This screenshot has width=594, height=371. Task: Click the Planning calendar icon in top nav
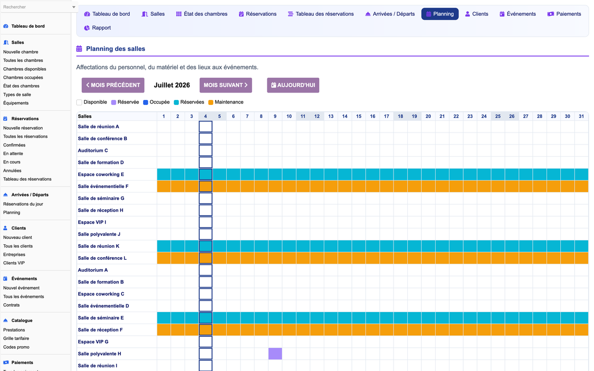tap(429, 14)
